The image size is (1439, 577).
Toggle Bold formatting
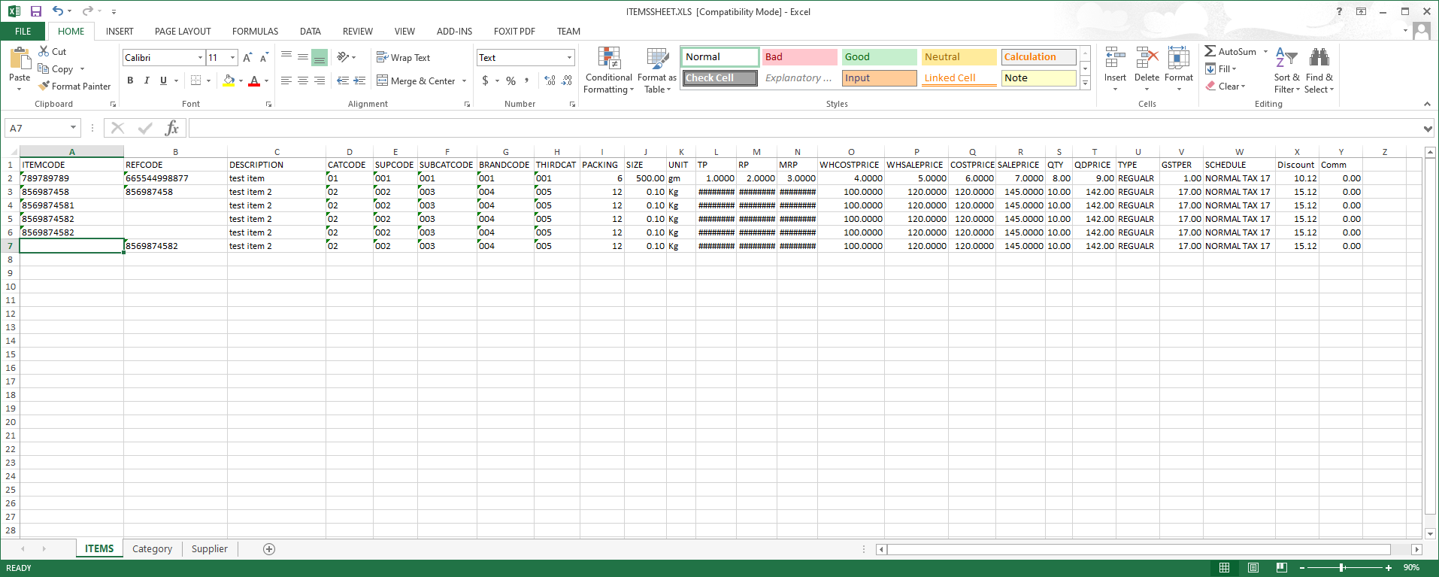point(130,80)
